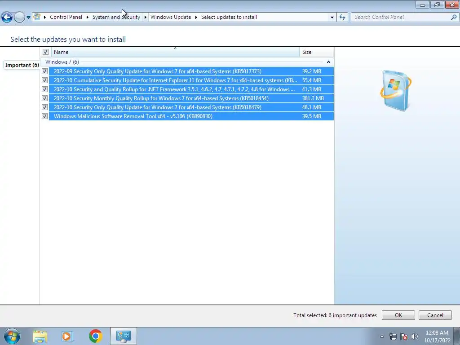Minimize the Windows Update window
Viewport: 460px width, 345px height.
pos(422,4)
